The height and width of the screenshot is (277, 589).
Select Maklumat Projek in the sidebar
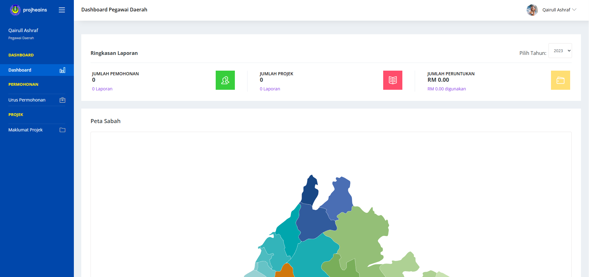pos(25,130)
